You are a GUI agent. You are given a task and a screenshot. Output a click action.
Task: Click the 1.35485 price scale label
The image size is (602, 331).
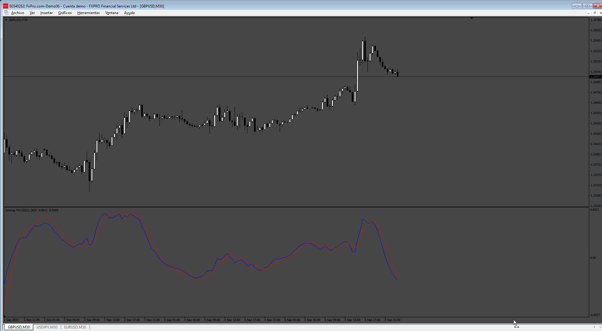coord(596,41)
